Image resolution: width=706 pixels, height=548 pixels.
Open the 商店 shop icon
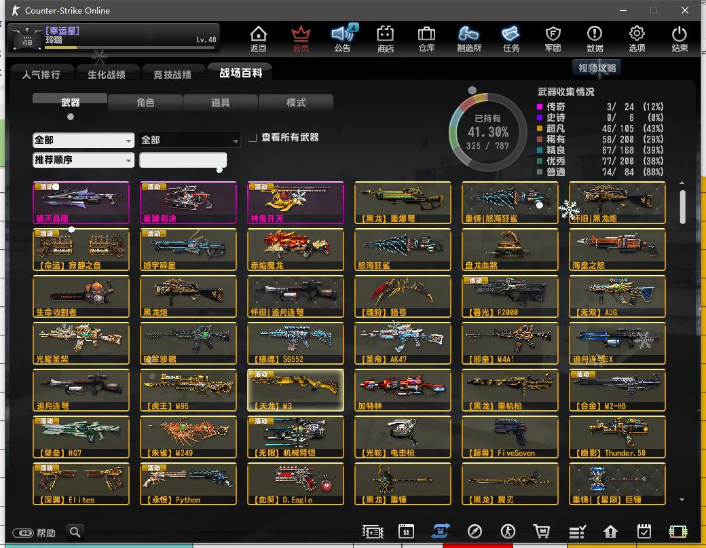click(x=386, y=38)
